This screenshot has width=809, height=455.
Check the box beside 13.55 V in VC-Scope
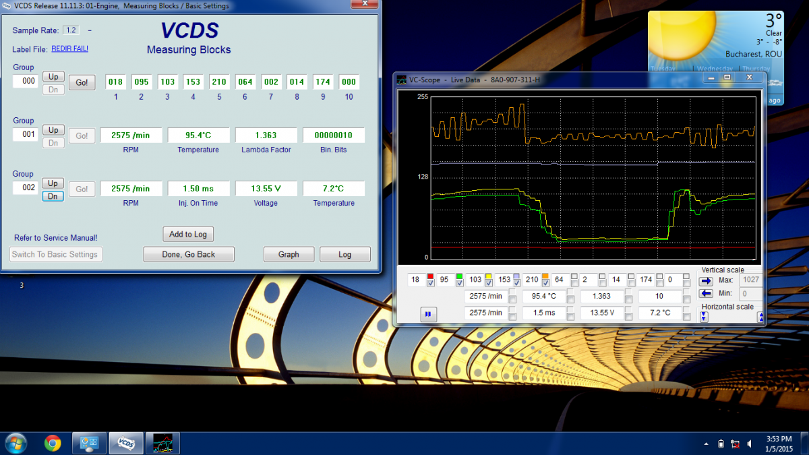click(x=628, y=317)
